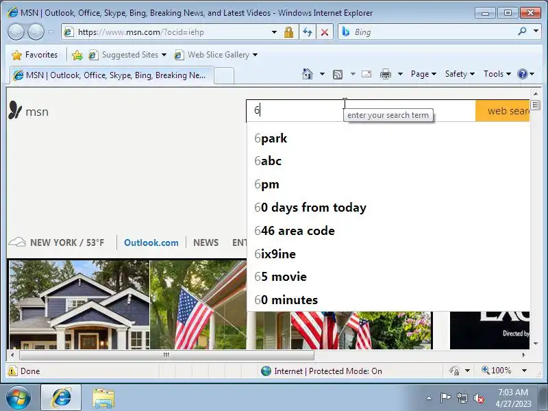
Task: Select the '6abc' suggestion
Action: click(x=388, y=161)
